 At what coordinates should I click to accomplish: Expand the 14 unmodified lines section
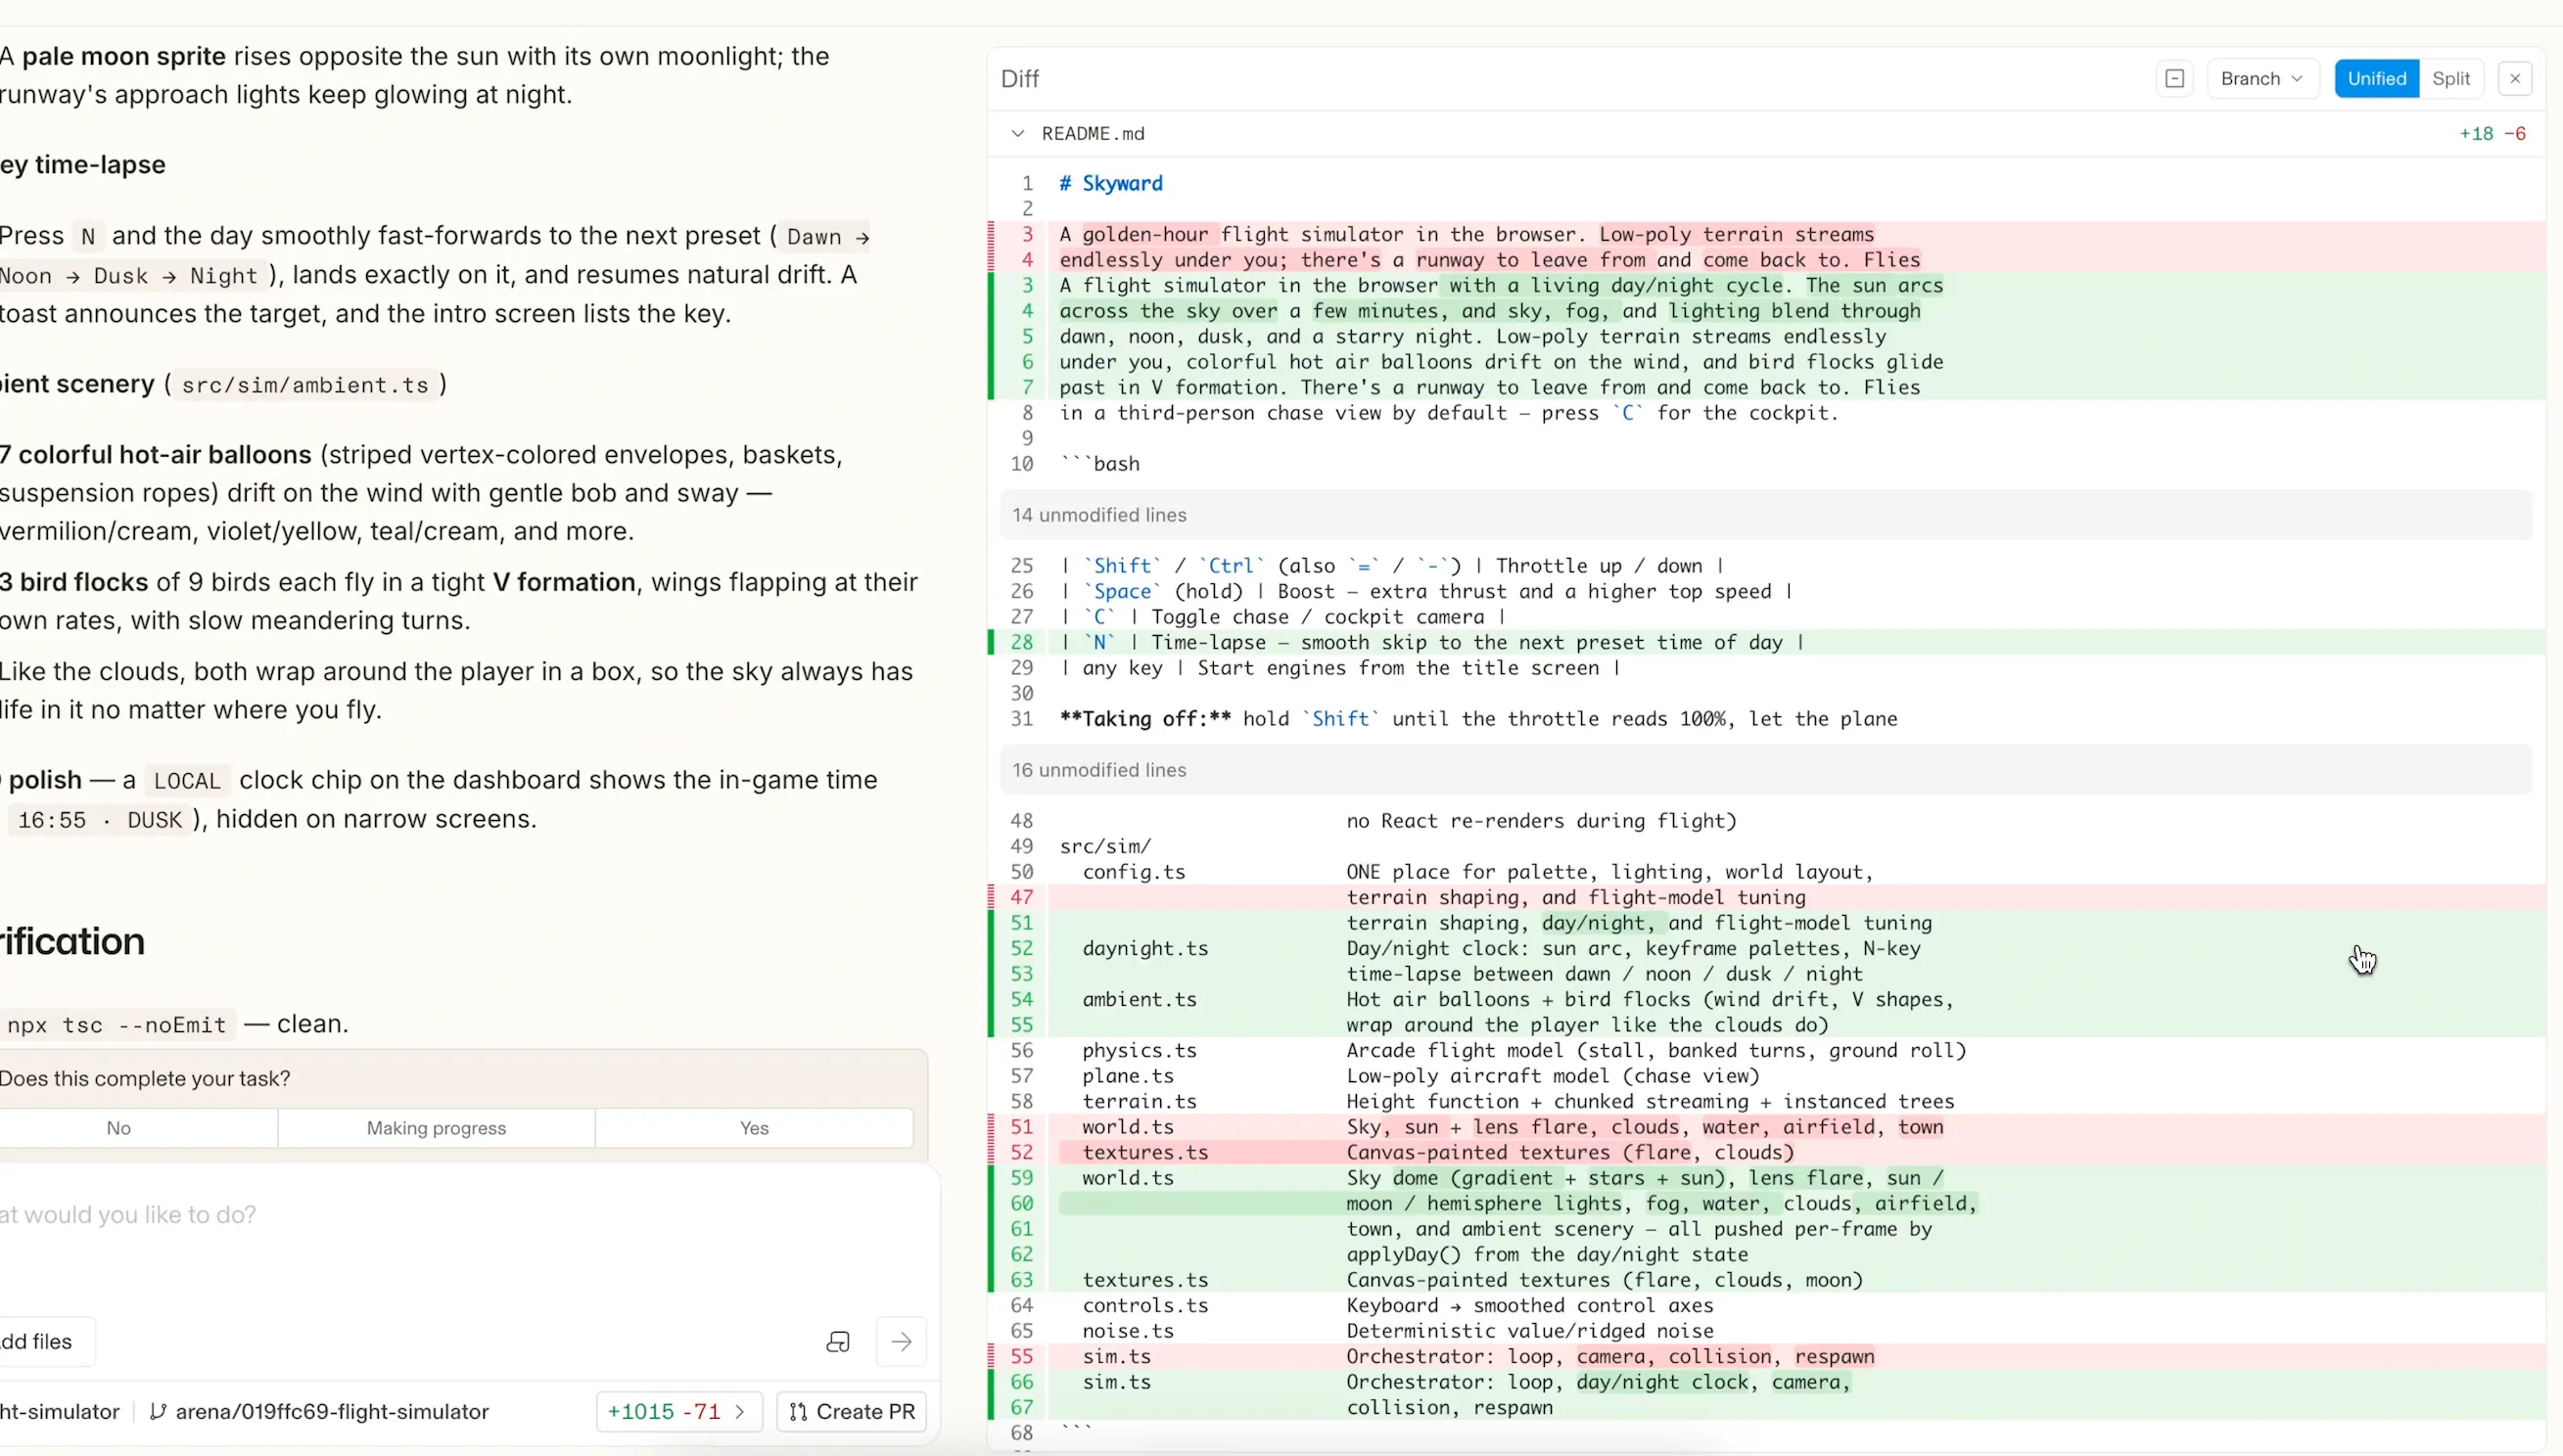1766,515
